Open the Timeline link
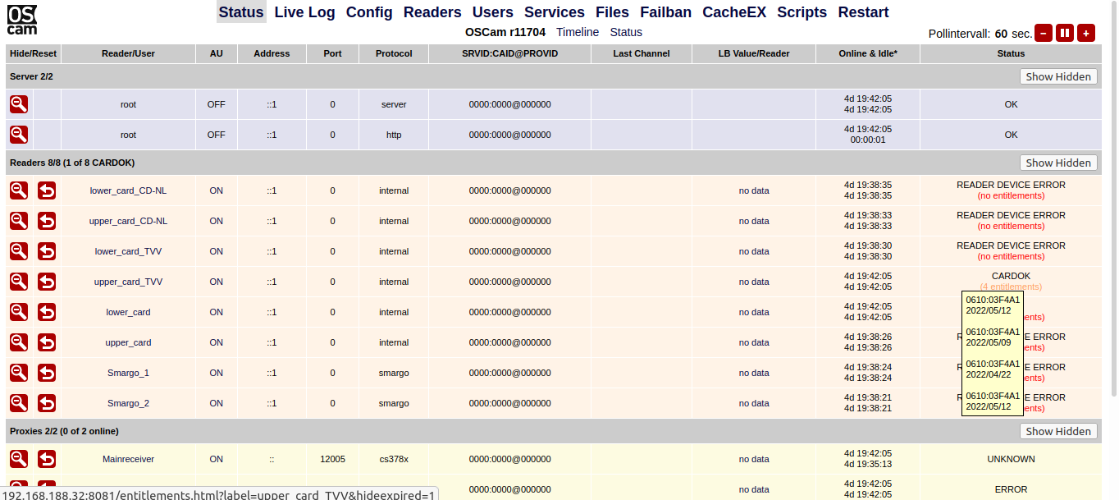 [x=578, y=32]
